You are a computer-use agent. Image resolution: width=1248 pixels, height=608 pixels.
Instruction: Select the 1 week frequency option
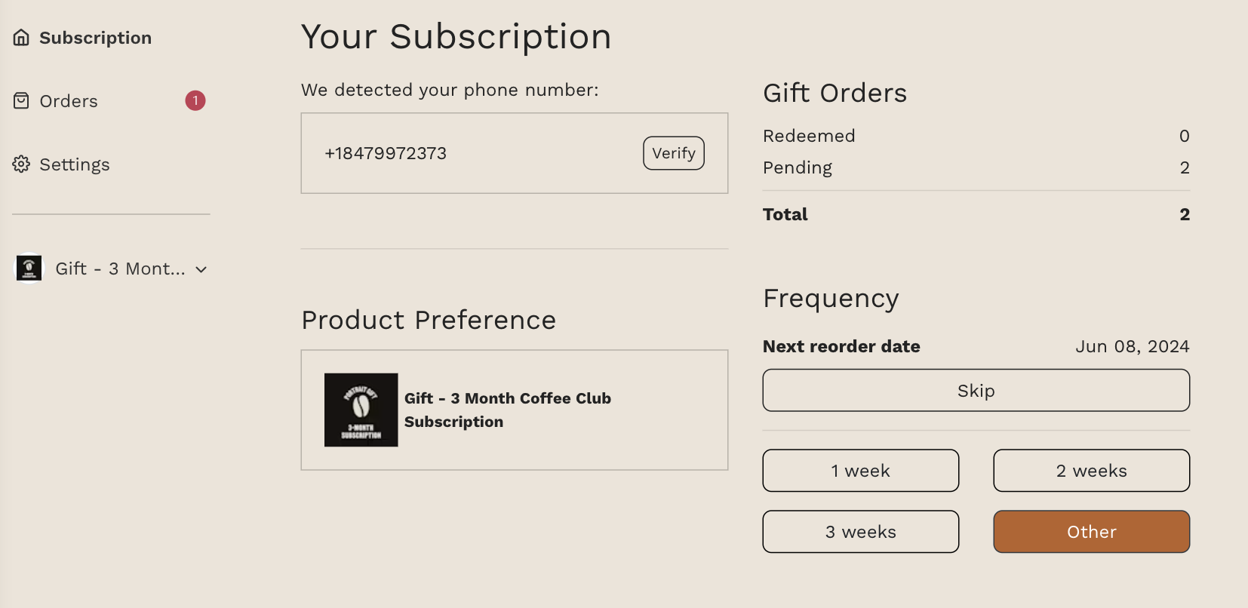861,471
